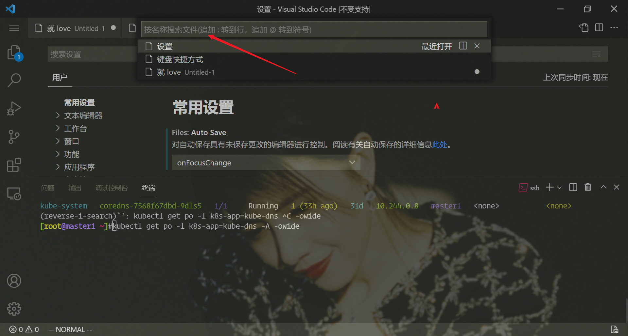Viewport: 628px width, 336px height.
Task: Open 设置 entry to the side
Action: pos(463,46)
